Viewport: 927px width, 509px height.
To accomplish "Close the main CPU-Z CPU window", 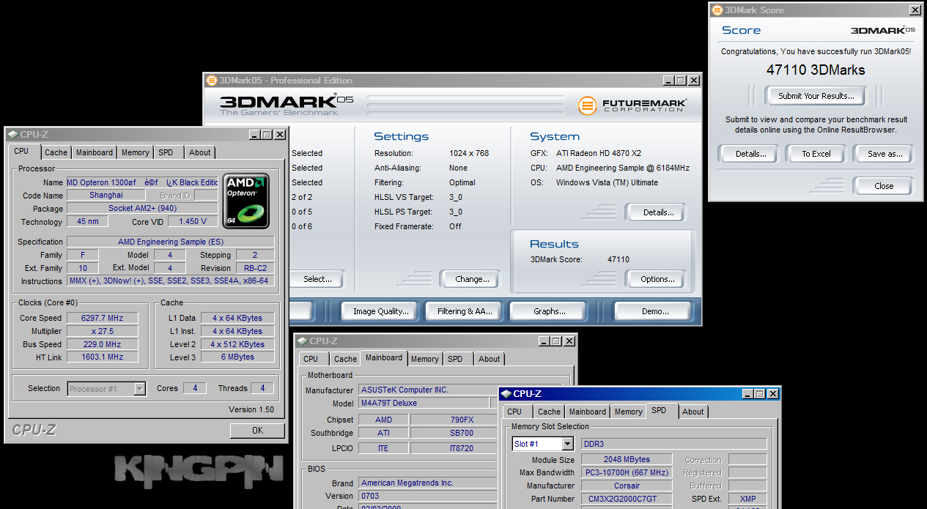I will 280,135.
